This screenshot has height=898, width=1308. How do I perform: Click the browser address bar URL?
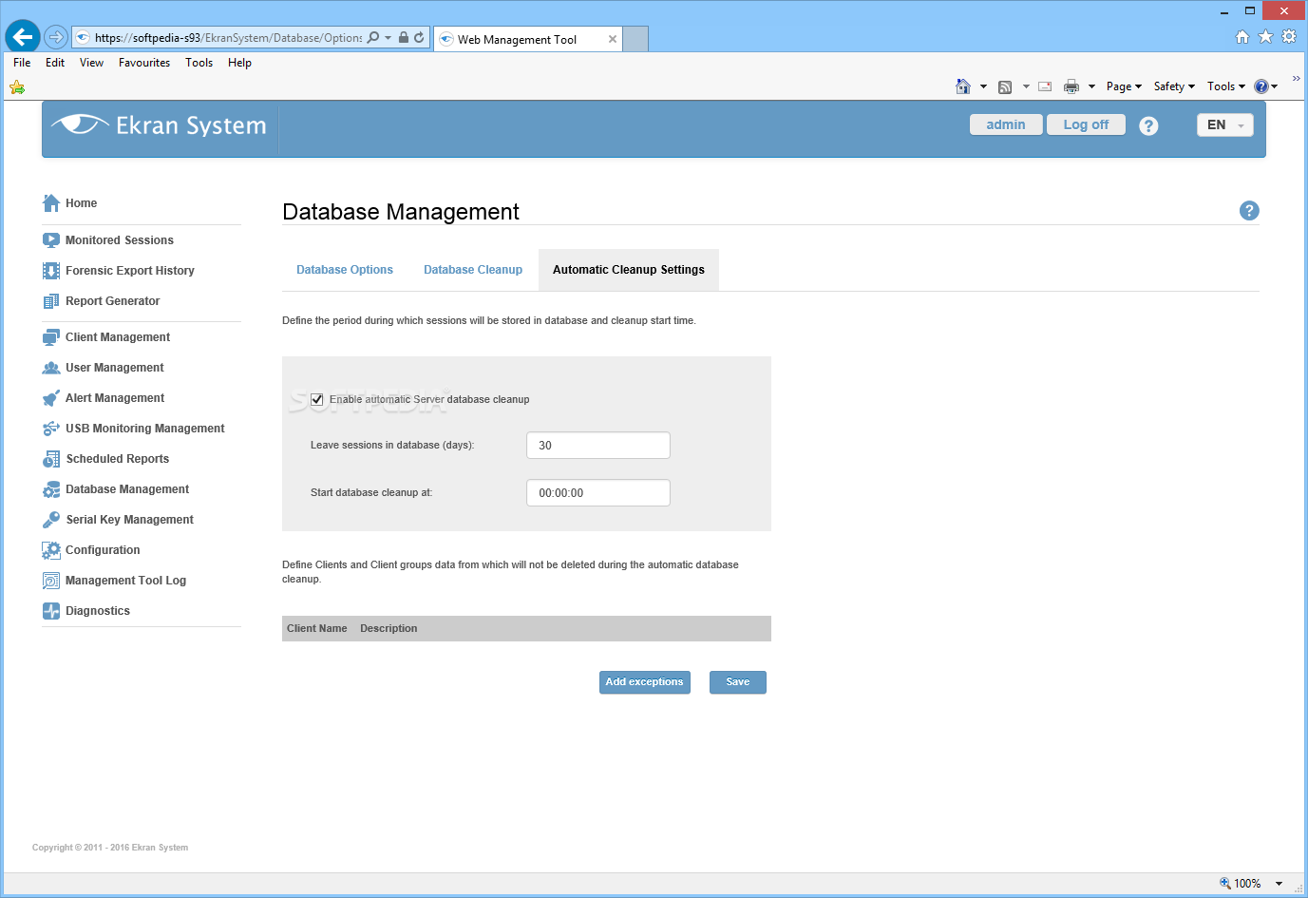point(228,38)
